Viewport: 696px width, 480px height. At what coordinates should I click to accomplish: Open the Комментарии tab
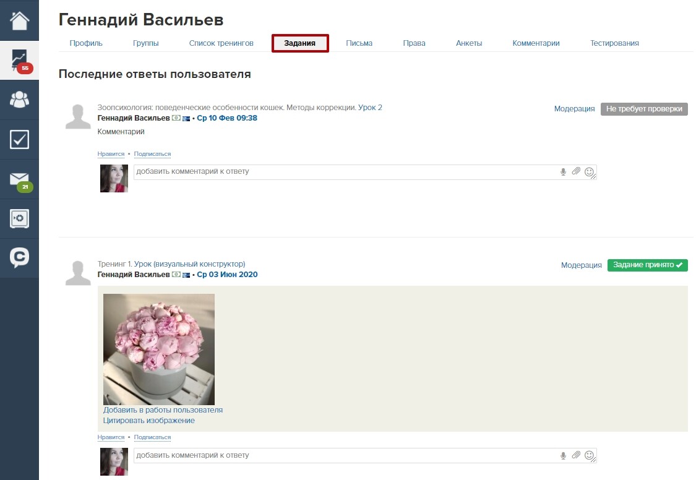point(536,43)
